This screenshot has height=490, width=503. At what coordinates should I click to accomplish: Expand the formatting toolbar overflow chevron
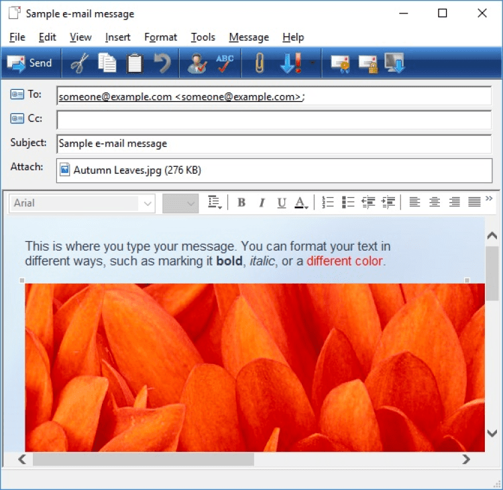[x=489, y=198]
